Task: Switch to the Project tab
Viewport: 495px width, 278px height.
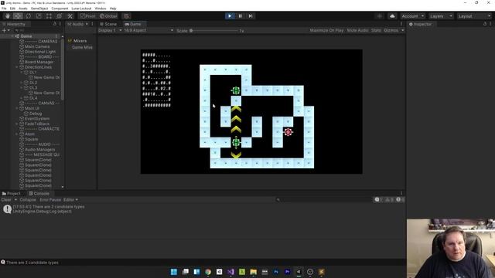Action: [x=12, y=194]
